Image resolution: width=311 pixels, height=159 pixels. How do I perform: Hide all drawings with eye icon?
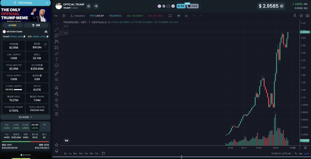(57, 106)
